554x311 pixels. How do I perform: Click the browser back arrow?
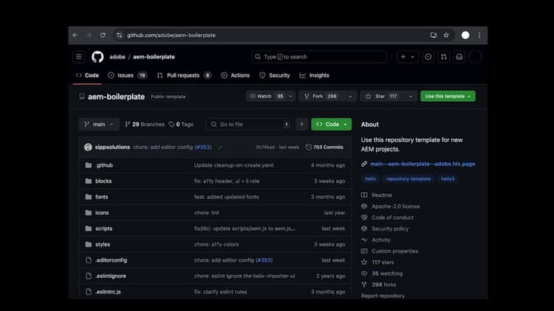pos(75,35)
